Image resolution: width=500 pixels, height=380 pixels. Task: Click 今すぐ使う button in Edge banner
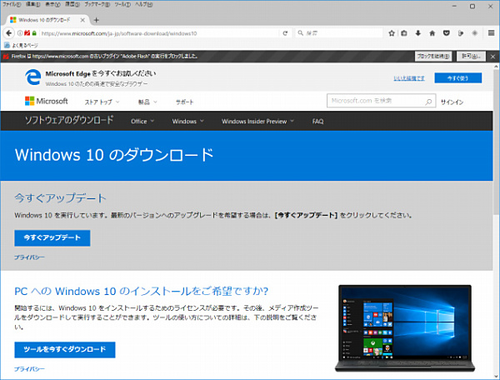[457, 77]
